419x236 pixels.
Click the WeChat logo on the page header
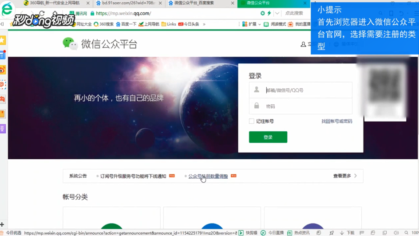(x=70, y=44)
